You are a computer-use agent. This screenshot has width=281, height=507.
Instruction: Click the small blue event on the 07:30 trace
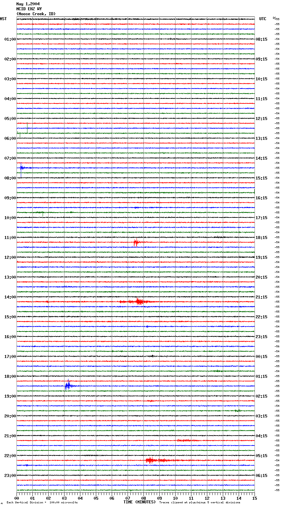coord(22,168)
